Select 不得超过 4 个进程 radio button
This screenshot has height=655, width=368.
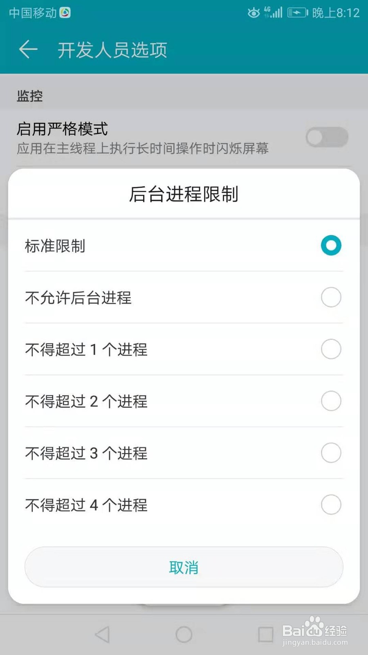[331, 505]
